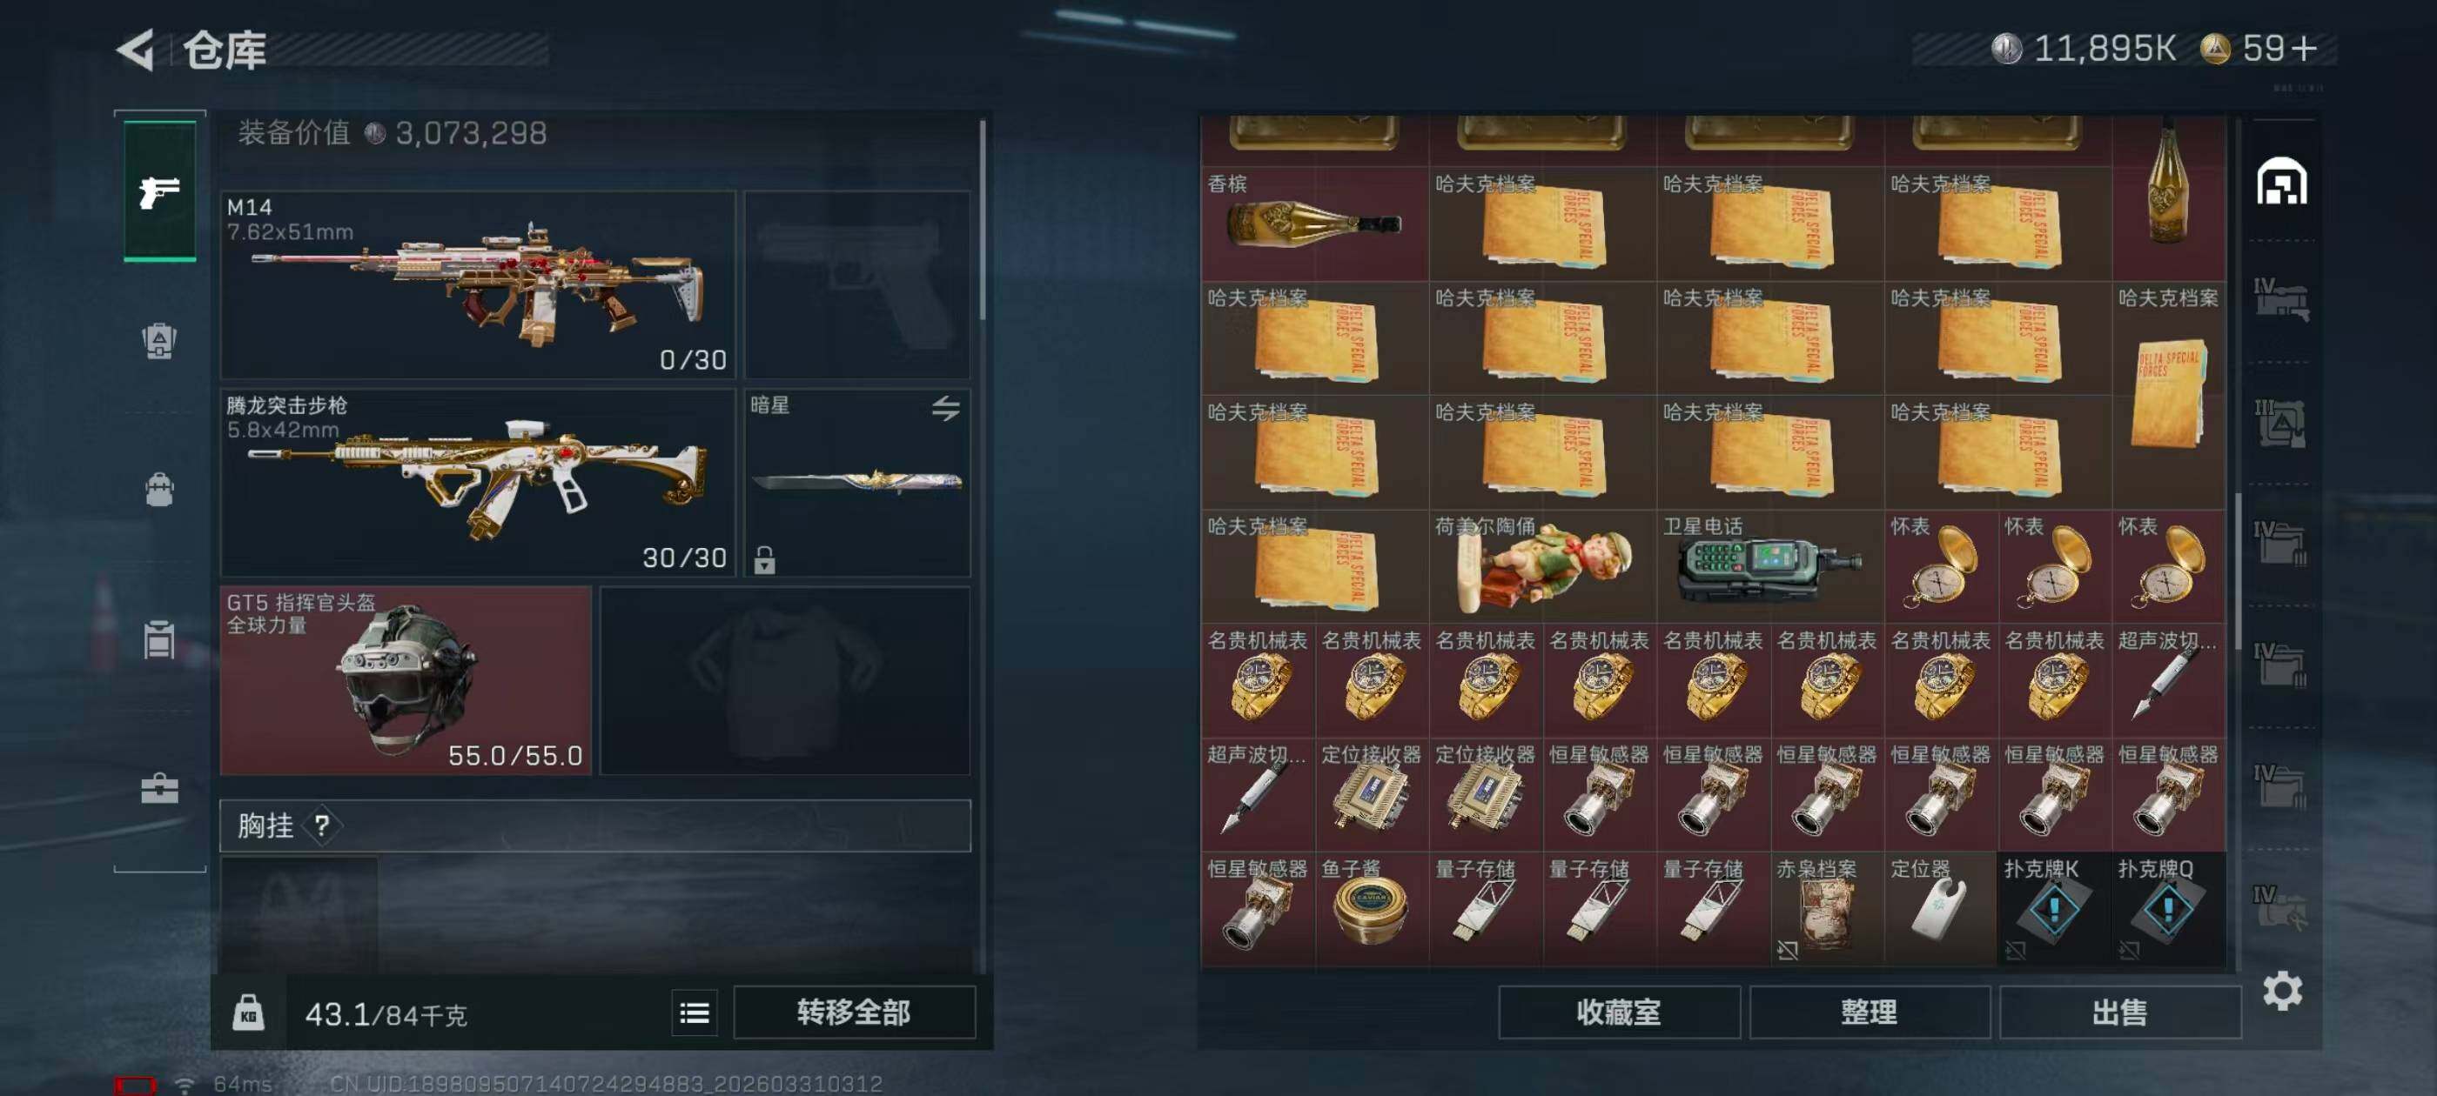Open the 收藏室 collection room
The image size is (2437, 1096).
coord(1619,1012)
